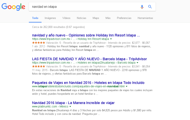This screenshot has height=120, width=190.
Task: Click the blue search magnifier icon
Action: [x=150, y=7]
